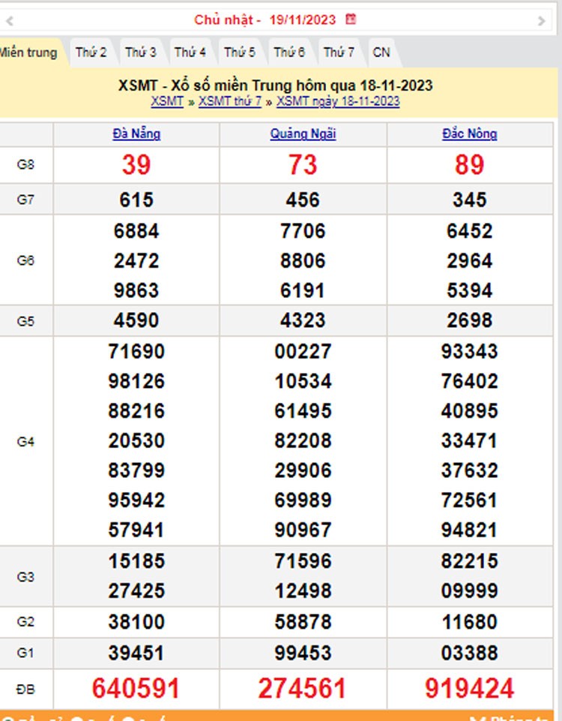Click G8 result 73 for Quảng Ngãi
Viewport: 562px width, 721px height.
click(303, 164)
